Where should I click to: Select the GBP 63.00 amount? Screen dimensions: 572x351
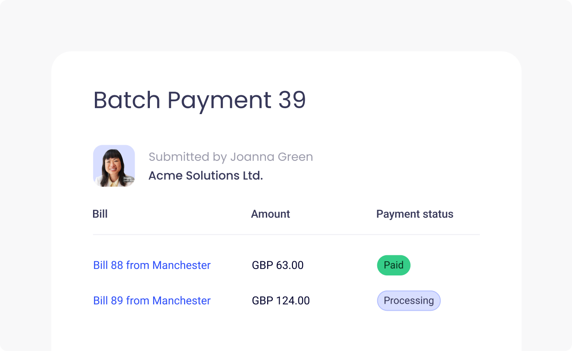[x=278, y=265]
